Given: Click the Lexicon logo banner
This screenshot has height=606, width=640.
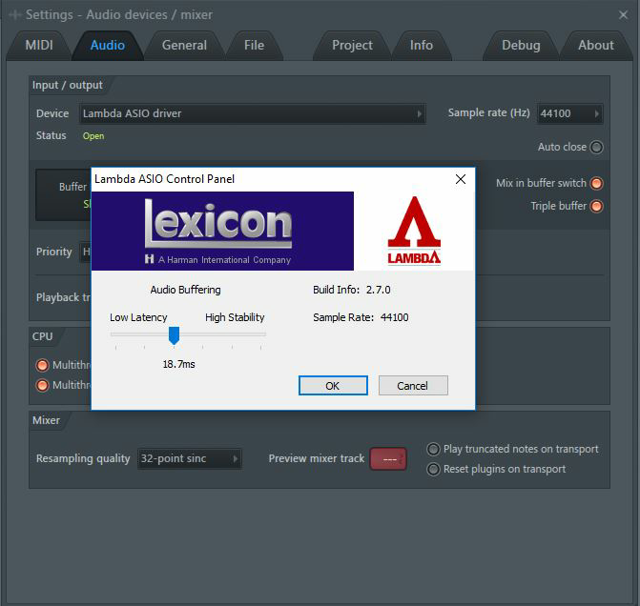Looking at the screenshot, I should [222, 231].
